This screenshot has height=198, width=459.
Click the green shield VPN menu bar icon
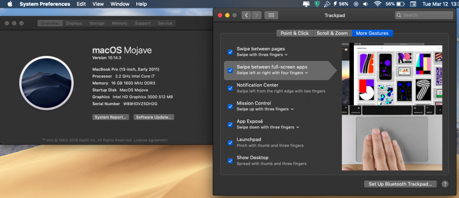point(317,4)
